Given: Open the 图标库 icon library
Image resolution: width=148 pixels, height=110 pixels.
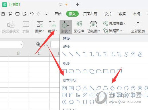Looking at the screenshot, I should click(79, 27).
